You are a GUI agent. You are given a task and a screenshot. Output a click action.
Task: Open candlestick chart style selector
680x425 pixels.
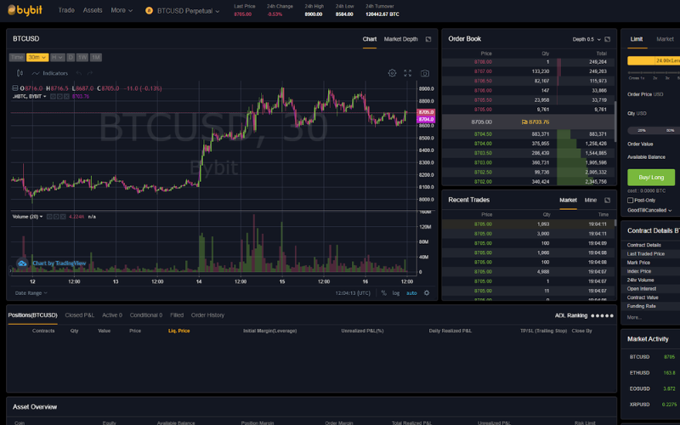pos(20,73)
